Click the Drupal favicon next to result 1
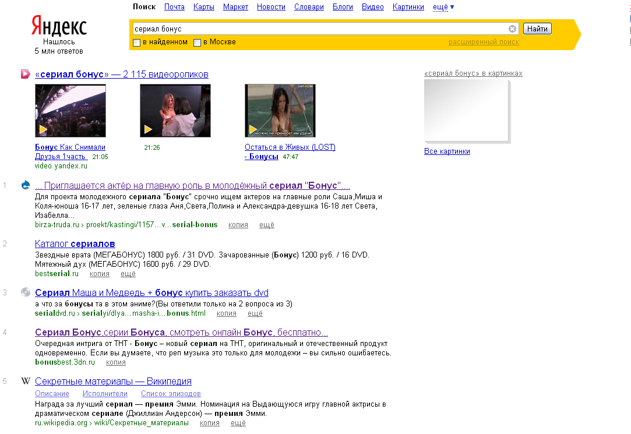 point(25,186)
